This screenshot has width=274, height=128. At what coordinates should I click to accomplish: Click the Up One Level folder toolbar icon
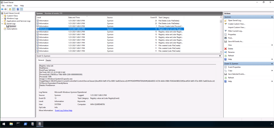[10, 9]
